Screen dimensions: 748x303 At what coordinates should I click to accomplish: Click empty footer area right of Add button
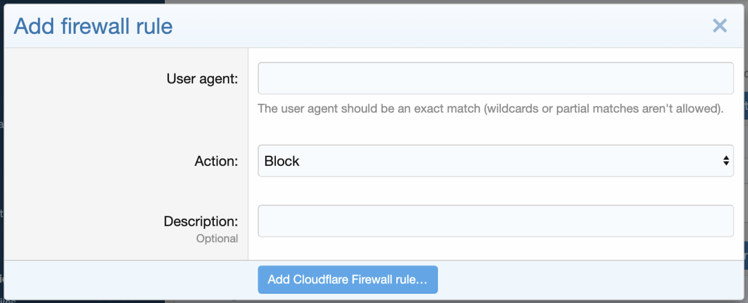(x=584, y=280)
